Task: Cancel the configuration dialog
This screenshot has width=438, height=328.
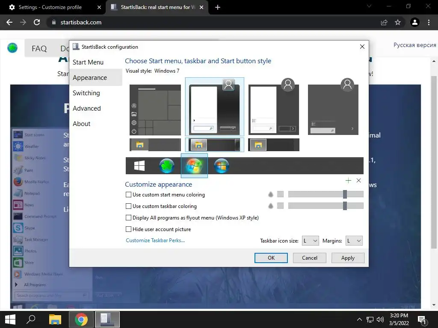Action: tap(310, 258)
